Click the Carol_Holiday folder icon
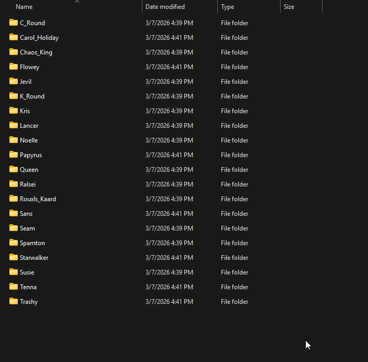Image resolution: width=368 pixels, height=362 pixels. 14,37
